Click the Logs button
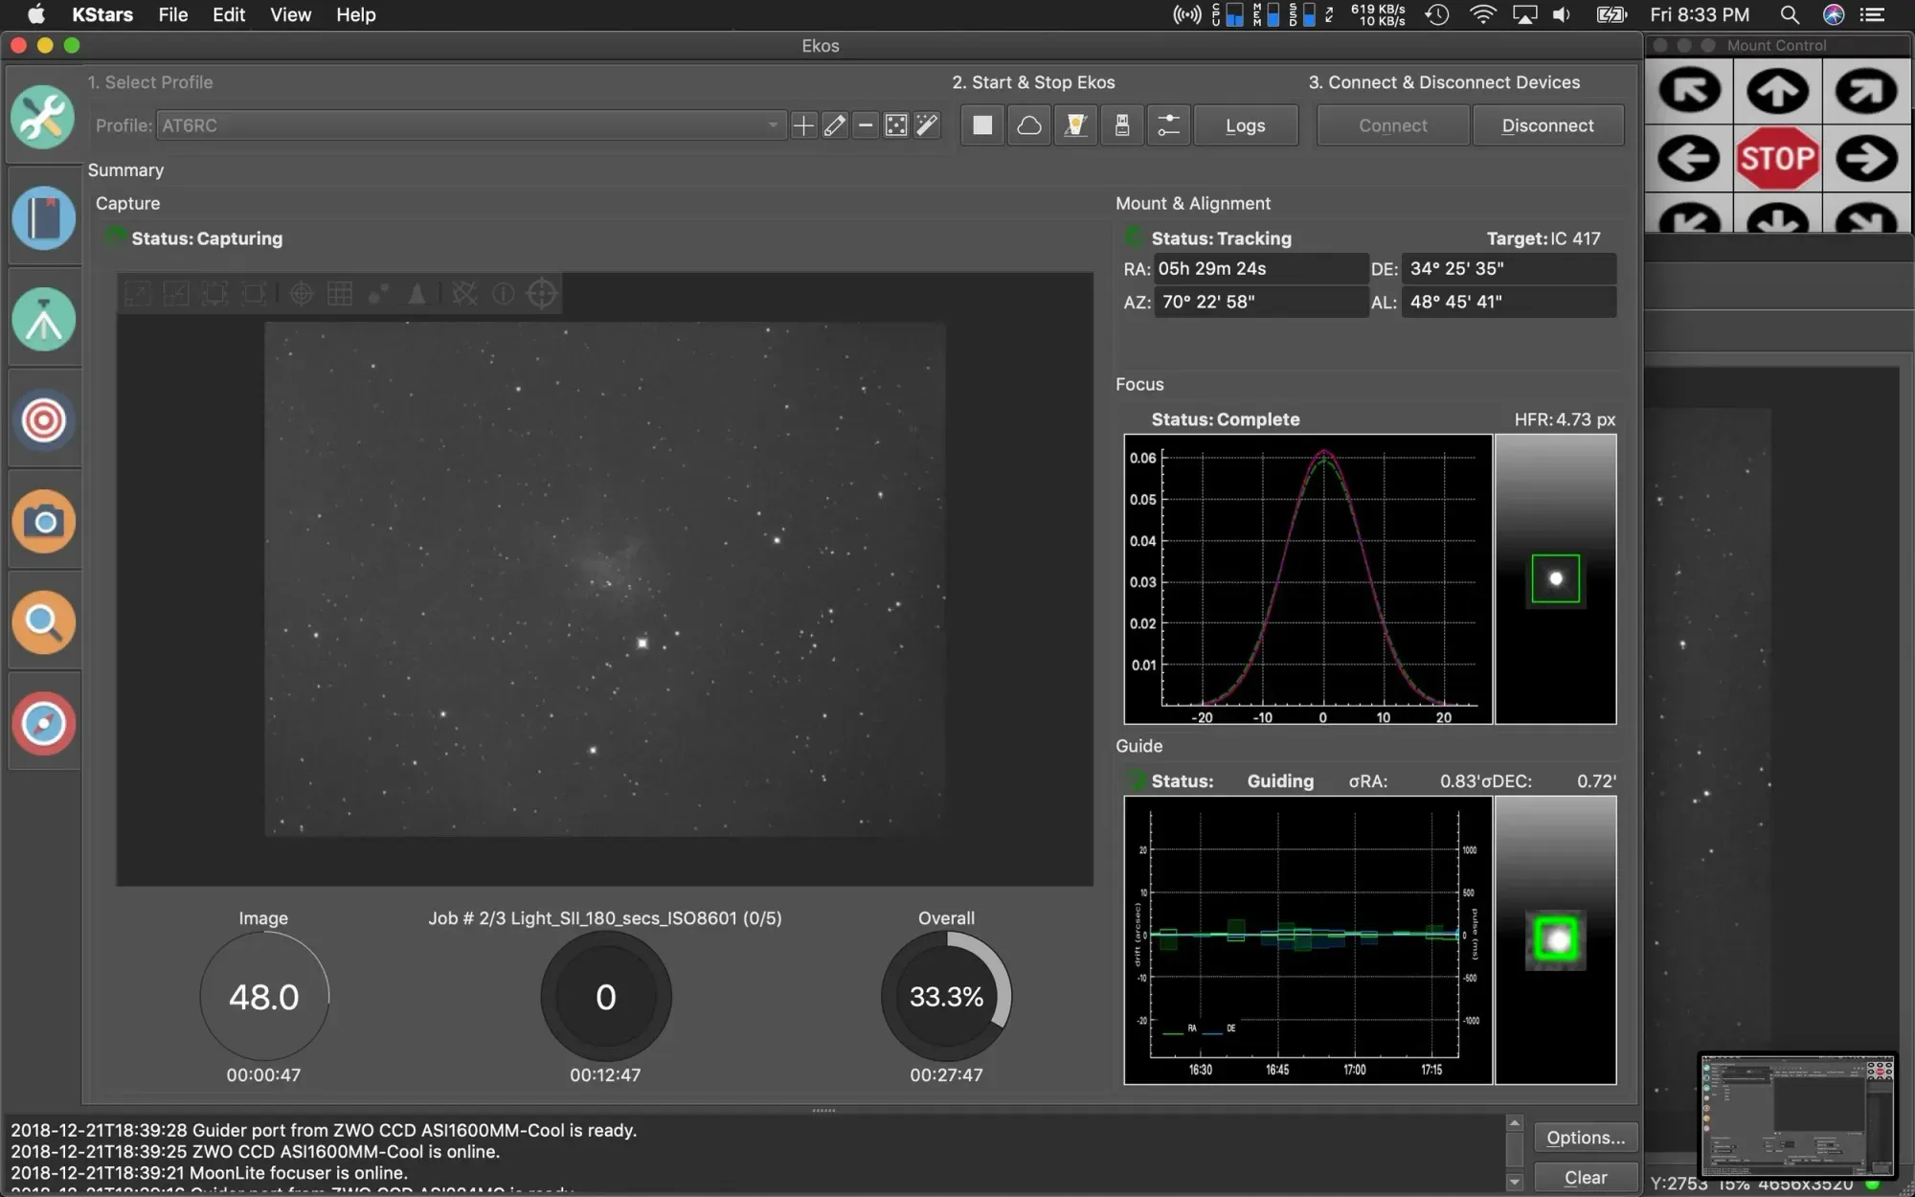 1245,124
